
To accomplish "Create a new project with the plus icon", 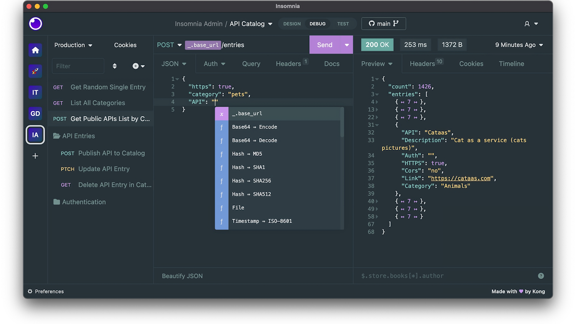I will [35, 156].
